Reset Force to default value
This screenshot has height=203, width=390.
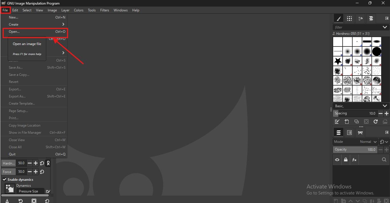(42, 172)
